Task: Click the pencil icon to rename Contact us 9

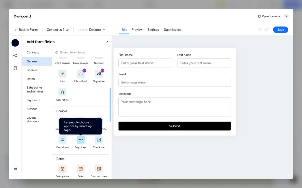Action: tap(68, 30)
